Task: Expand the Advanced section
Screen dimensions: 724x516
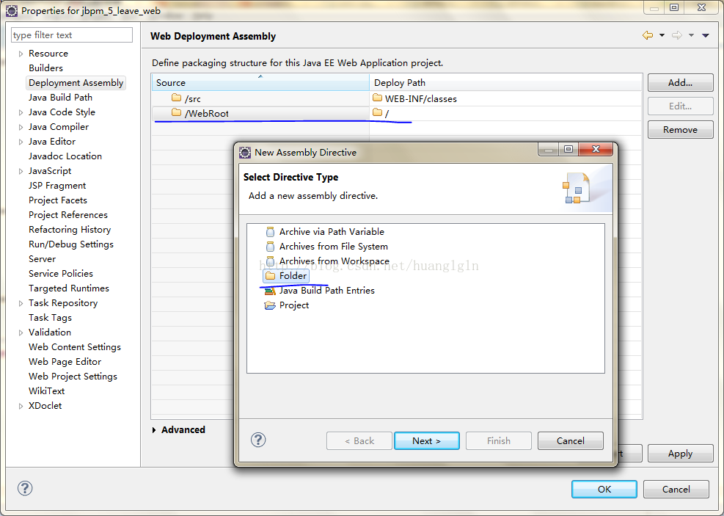Action: 154,430
